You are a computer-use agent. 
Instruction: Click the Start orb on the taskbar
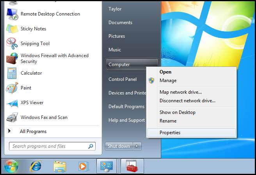(11, 166)
